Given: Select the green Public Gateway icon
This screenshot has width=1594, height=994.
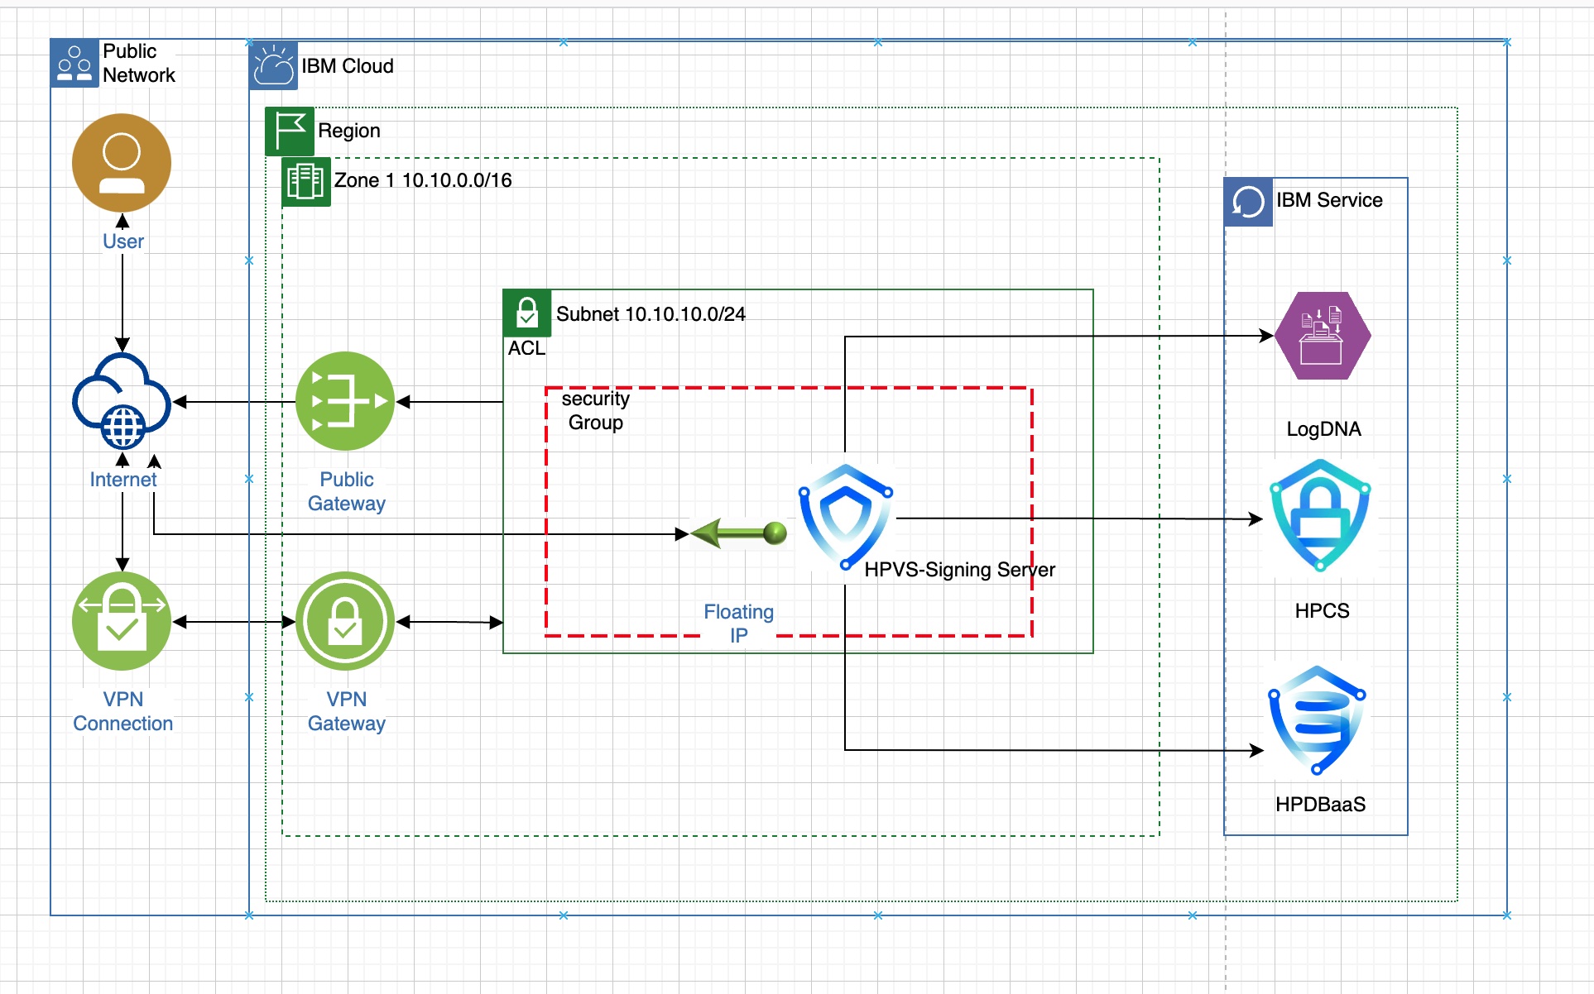Looking at the screenshot, I should tap(345, 402).
